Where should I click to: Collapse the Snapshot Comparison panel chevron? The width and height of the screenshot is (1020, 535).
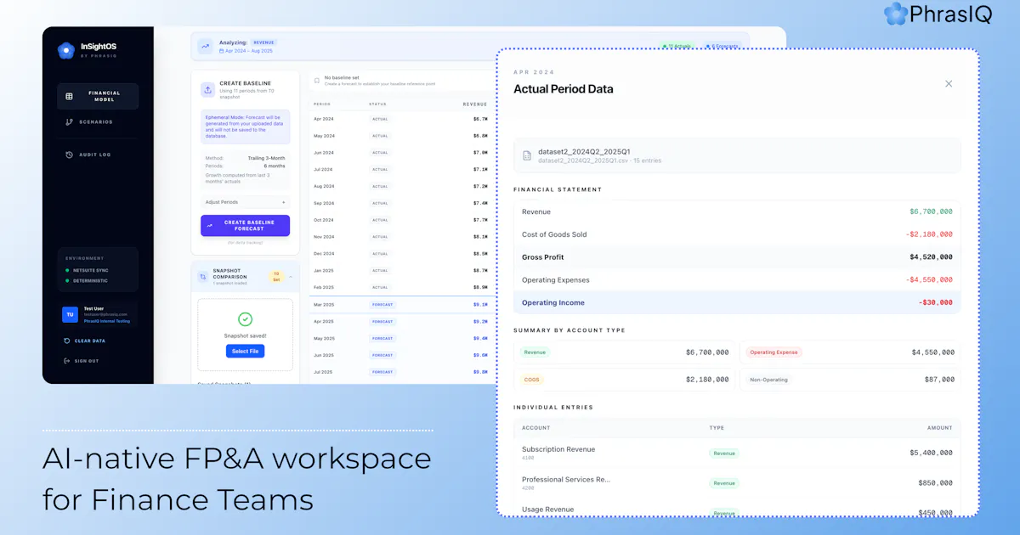(290, 277)
